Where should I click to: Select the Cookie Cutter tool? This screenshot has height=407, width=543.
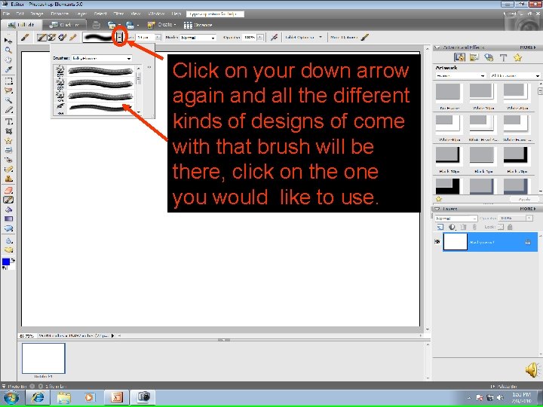click(8, 141)
